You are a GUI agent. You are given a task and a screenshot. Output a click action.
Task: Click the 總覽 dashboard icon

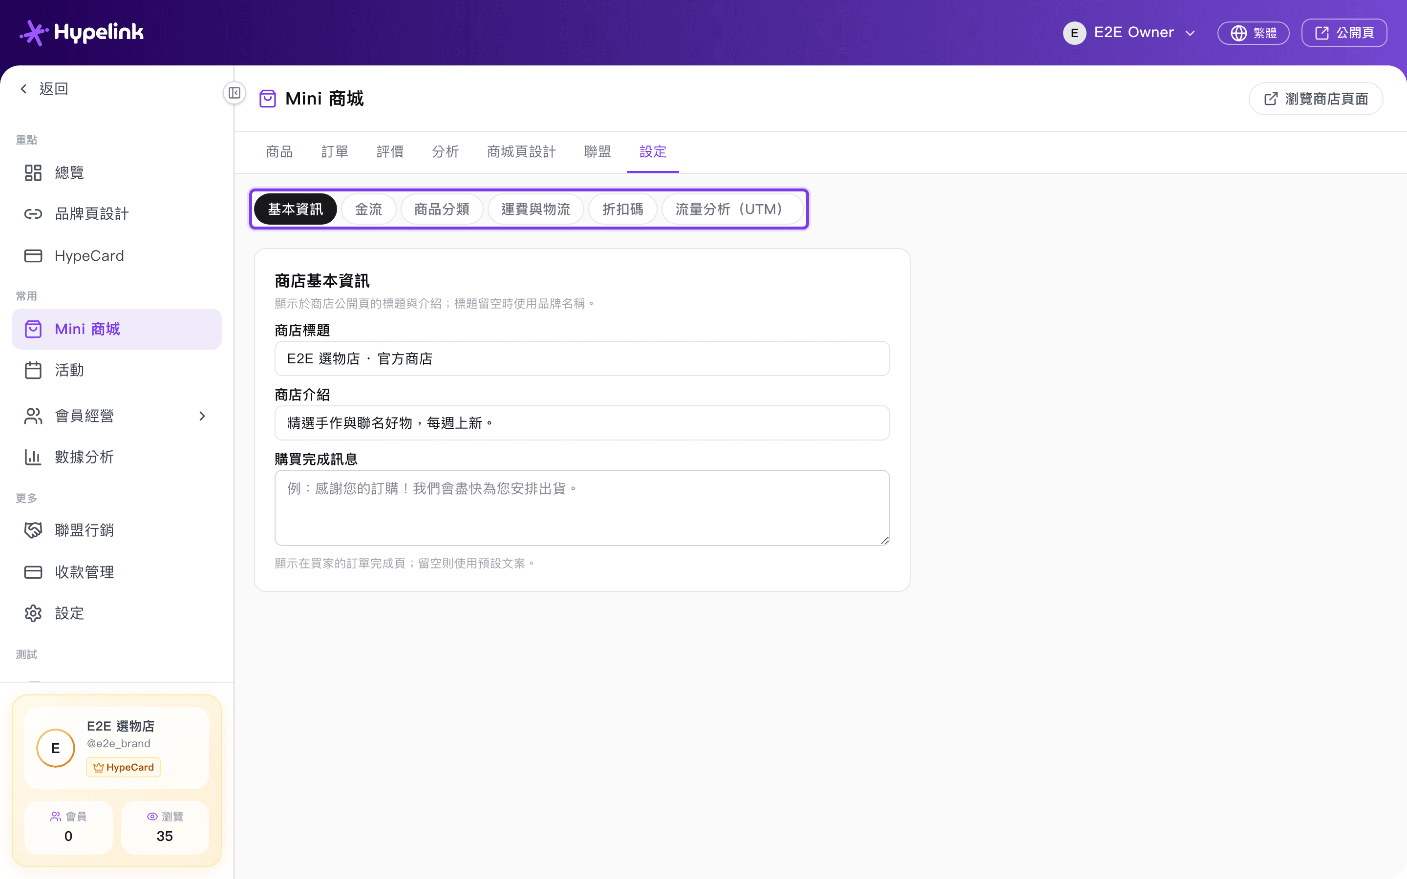point(33,173)
